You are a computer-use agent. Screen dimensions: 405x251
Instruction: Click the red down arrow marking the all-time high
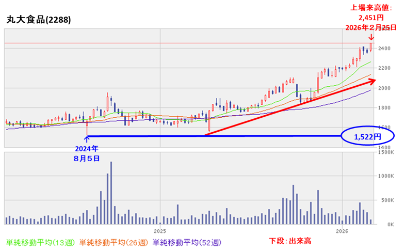pyautogui.click(x=371, y=37)
